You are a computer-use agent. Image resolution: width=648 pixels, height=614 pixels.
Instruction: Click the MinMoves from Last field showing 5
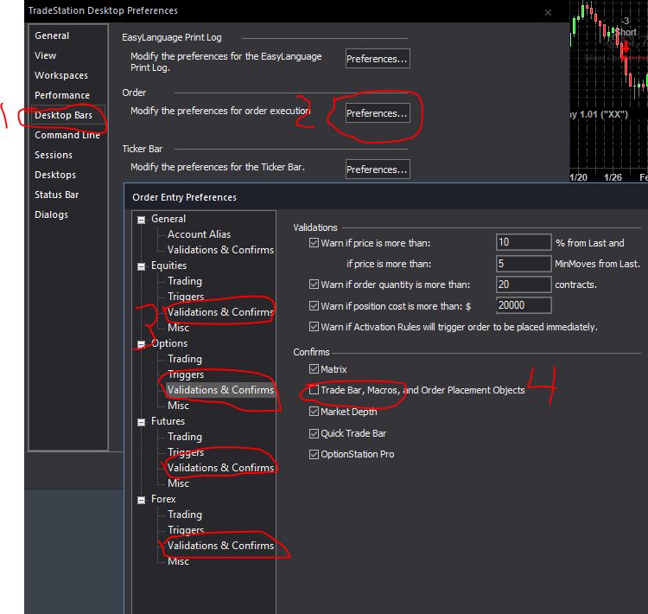[524, 264]
